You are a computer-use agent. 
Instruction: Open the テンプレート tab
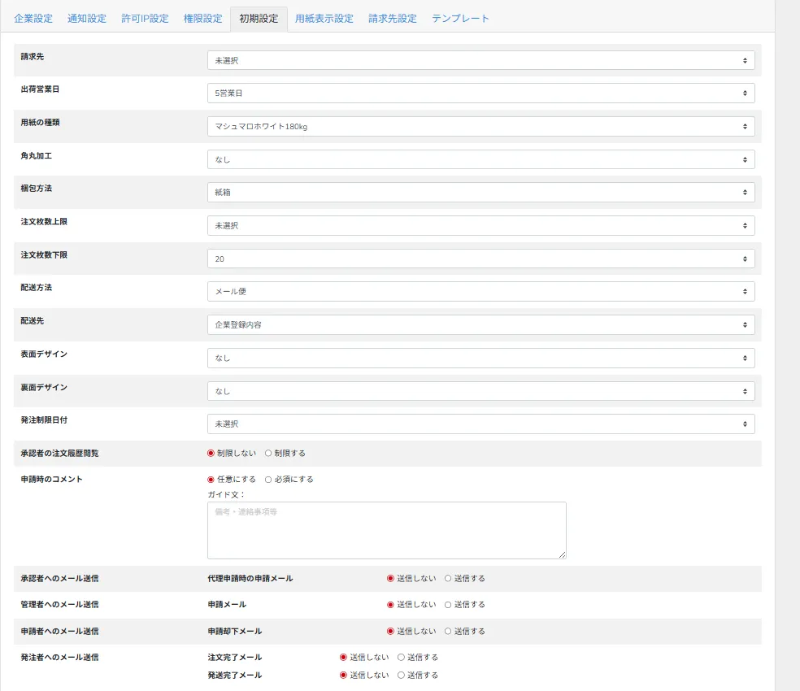460,17
